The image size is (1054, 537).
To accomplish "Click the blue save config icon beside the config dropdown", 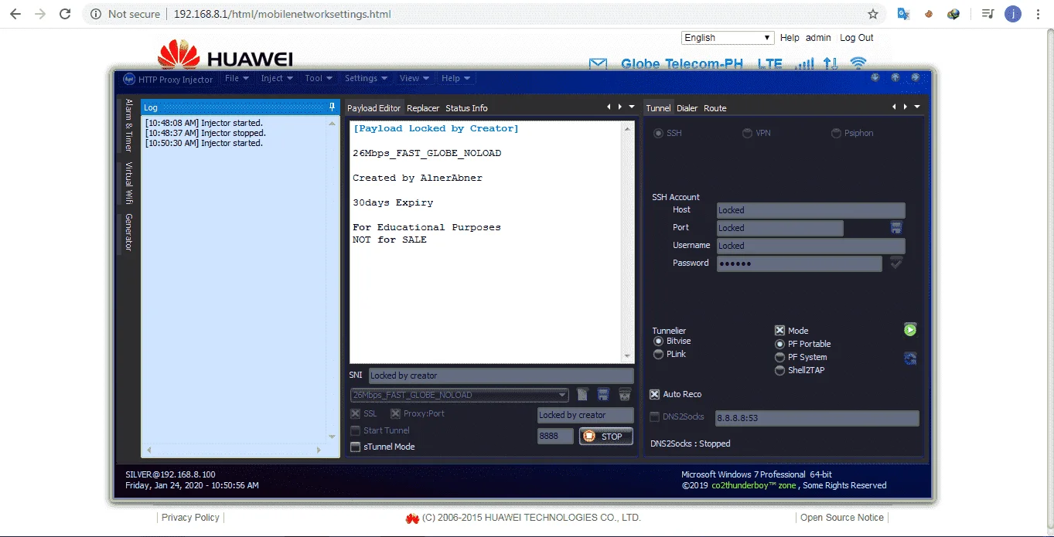I will pos(603,395).
